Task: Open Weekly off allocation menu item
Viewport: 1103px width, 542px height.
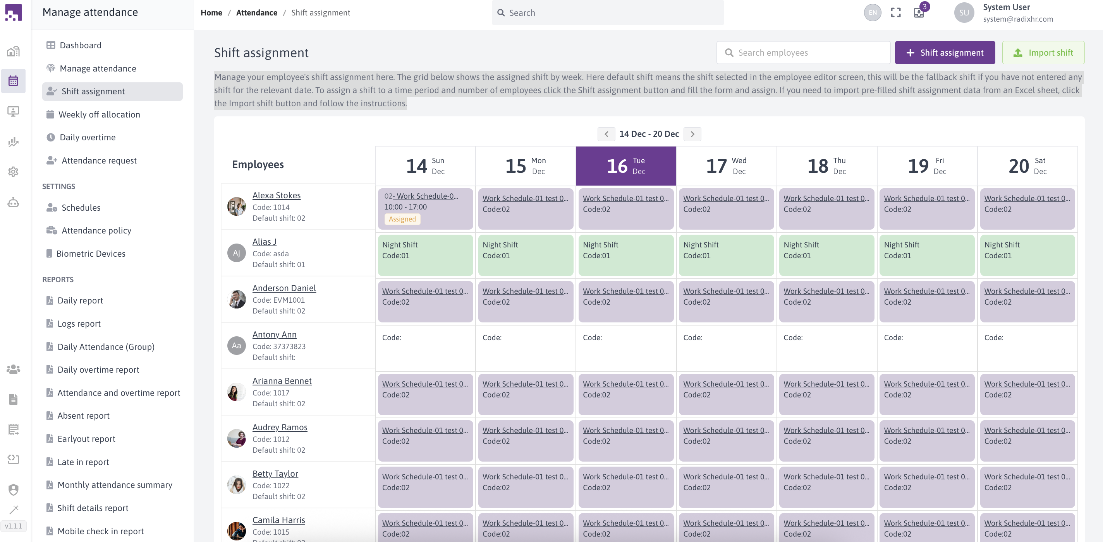Action: point(99,114)
